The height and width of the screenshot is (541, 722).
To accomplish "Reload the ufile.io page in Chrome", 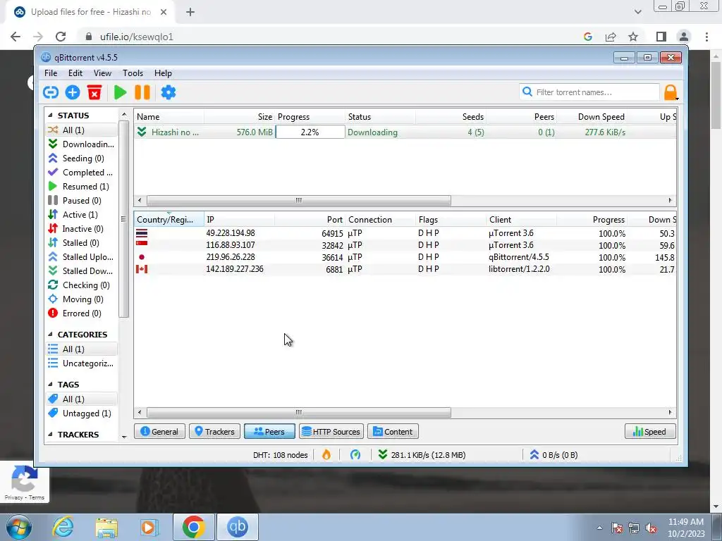I will coord(61,37).
